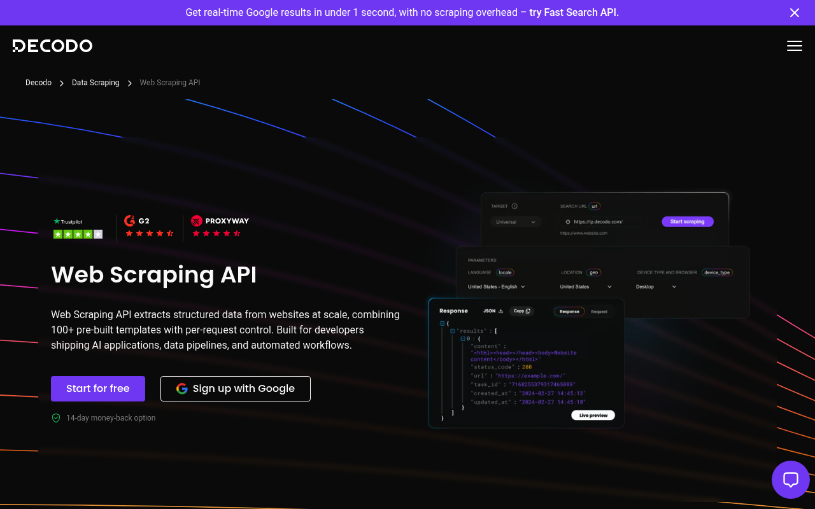Collapse the JSON item 0 node
Screen dimensions: 815x509
(x=462, y=339)
